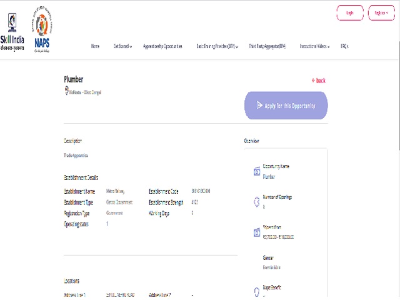Open Third Party Aggregator (TPA) menu
Viewport: 400px width, 300px height.
267,46
